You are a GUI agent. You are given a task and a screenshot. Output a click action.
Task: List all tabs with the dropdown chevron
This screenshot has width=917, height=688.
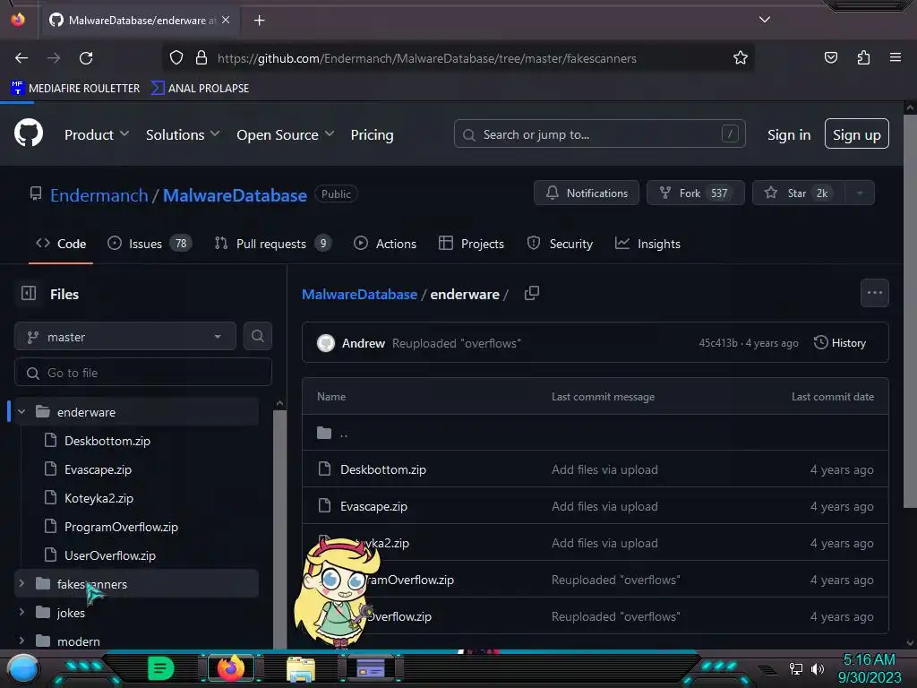pos(765,20)
